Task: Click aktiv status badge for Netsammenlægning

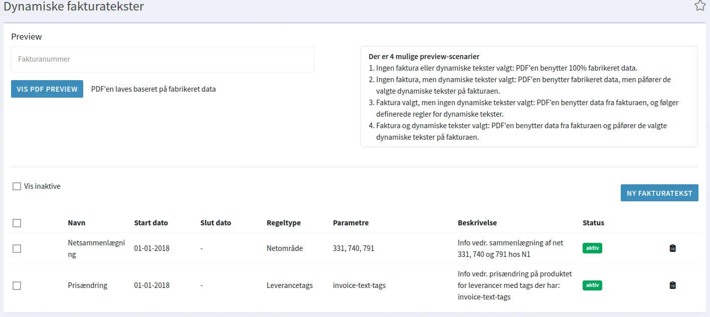Action: pyautogui.click(x=592, y=248)
